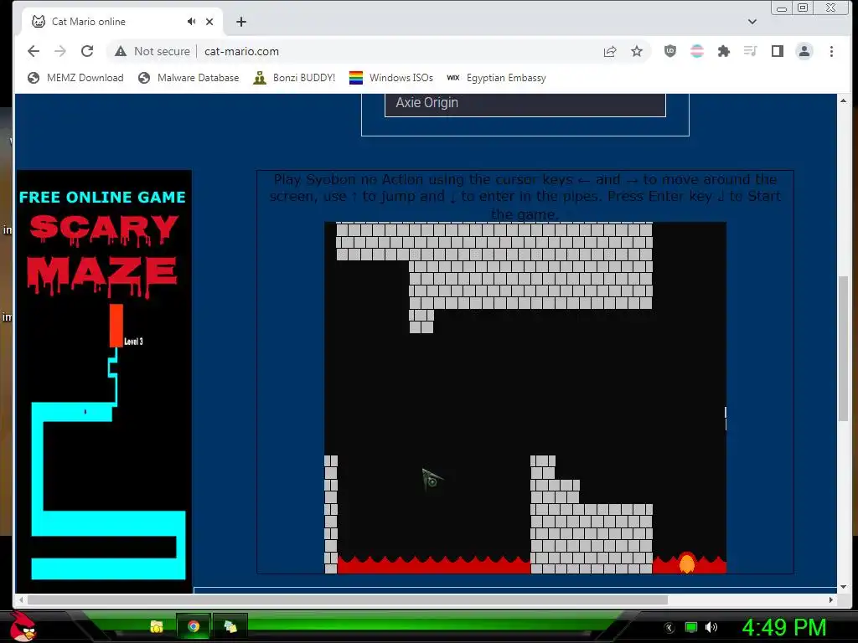Open the Extensions puzzle menu
This screenshot has width=858, height=643.
coord(723,51)
